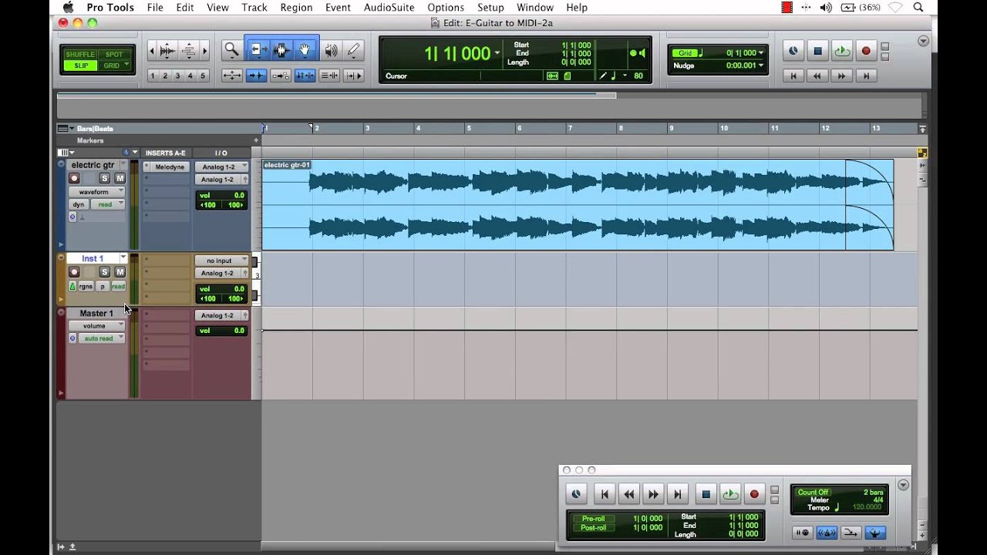This screenshot has width=987, height=555.
Task: Open electric gtr output selector Analog 1-2
Action: coord(222,180)
